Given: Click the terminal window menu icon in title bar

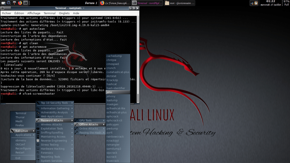Looking at the screenshot, I should click(x=2, y=8).
